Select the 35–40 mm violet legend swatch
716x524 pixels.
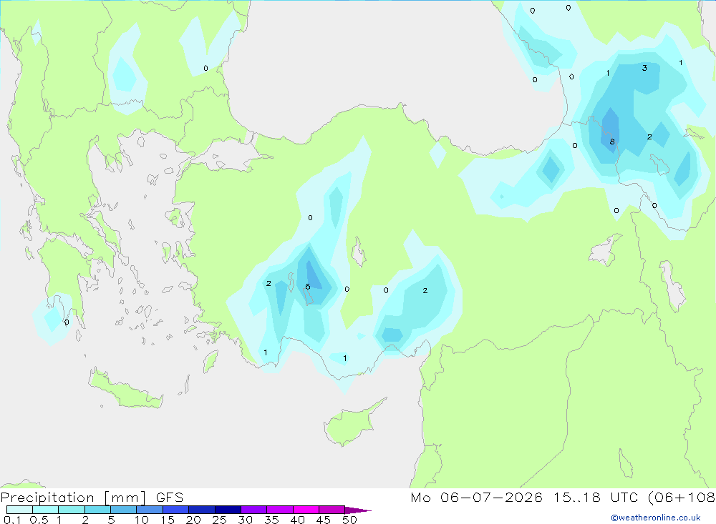[x=280, y=510]
